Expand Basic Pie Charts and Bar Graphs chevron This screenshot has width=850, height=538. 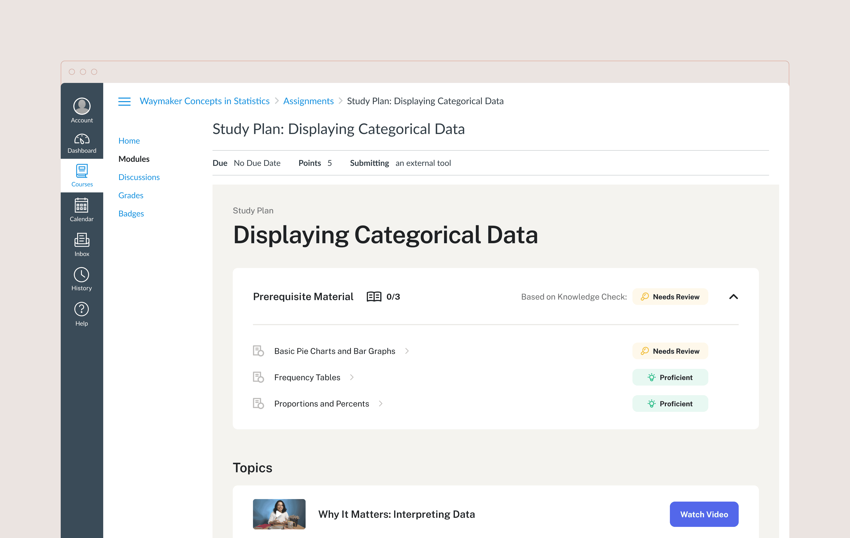tap(407, 351)
